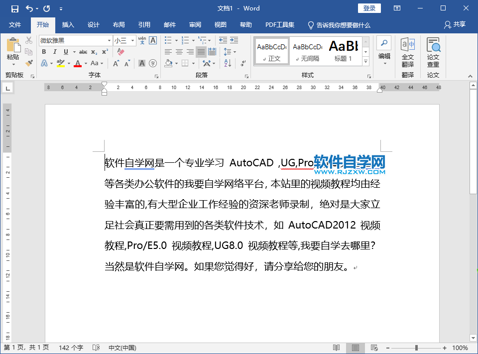Viewport: 478px width, 354px height.
Task: Open the paper plagiarism check tool
Action: 433,52
